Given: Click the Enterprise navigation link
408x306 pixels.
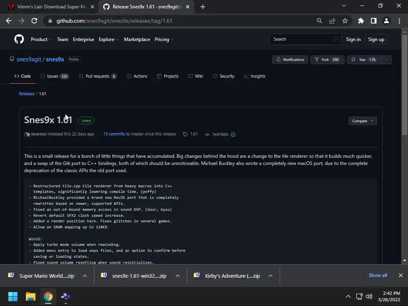Looking at the screenshot, I should (84, 39).
